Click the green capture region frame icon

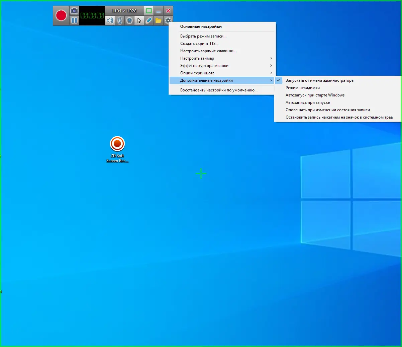click(149, 11)
